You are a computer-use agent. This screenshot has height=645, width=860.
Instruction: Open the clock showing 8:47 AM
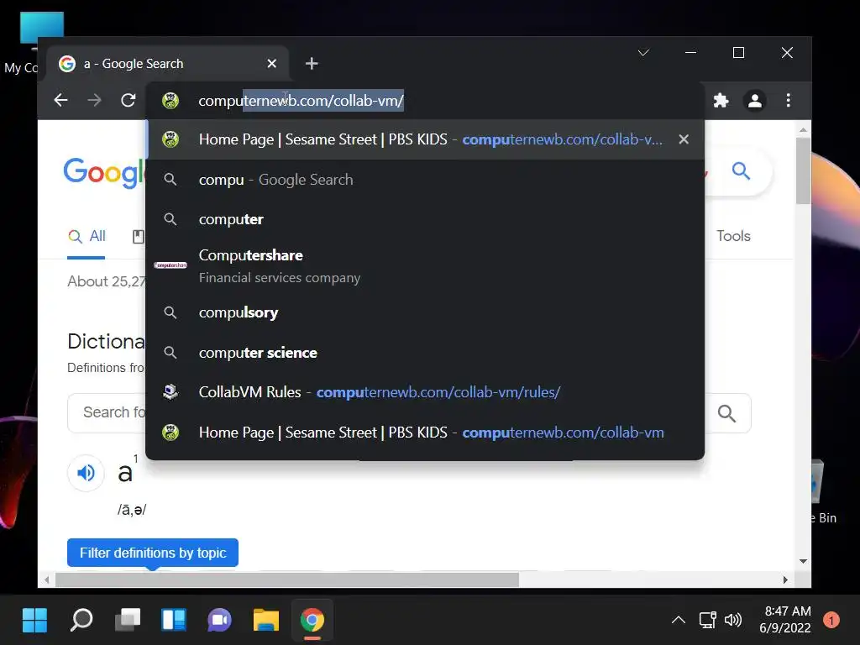tap(785, 619)
